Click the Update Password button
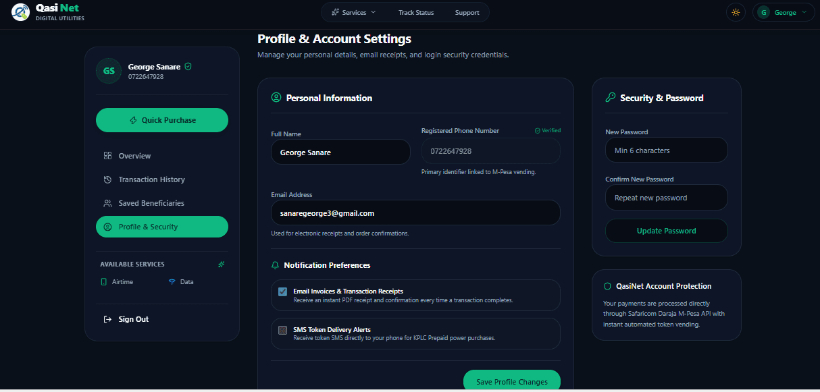Screen dimensions: 820x392 tap(667, 231)
